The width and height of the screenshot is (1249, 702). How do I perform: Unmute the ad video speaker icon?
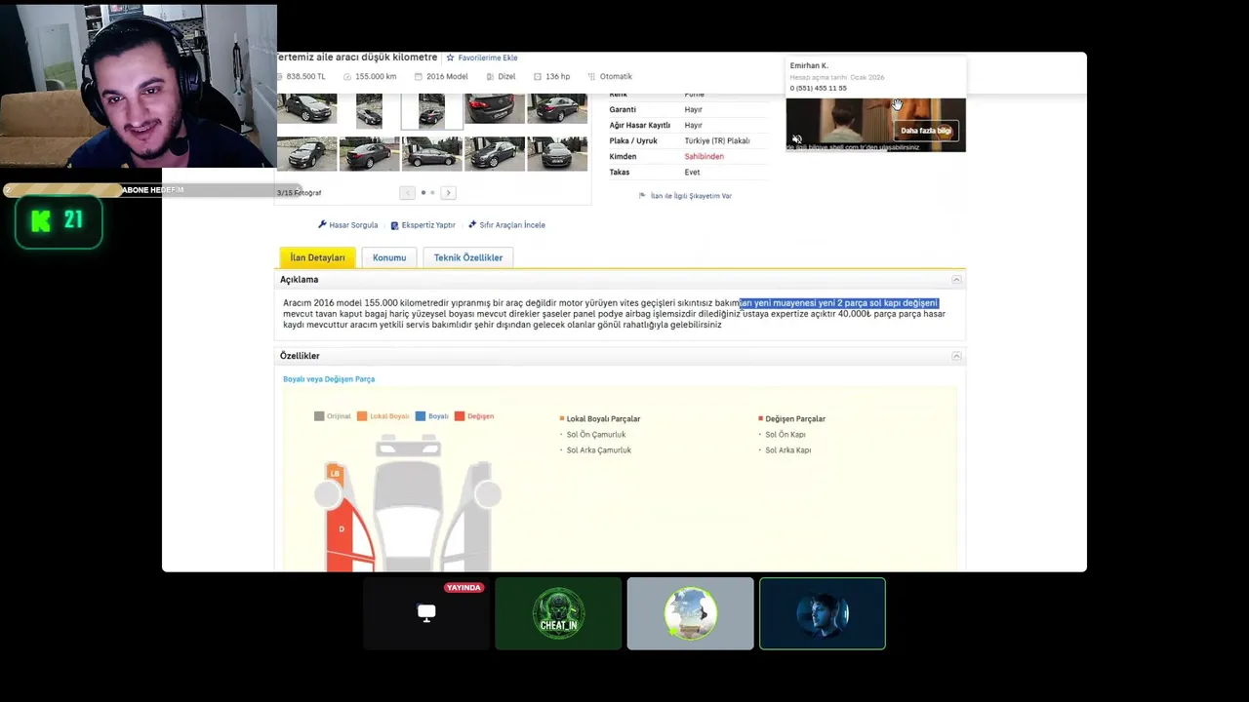(x=796, y=139)
